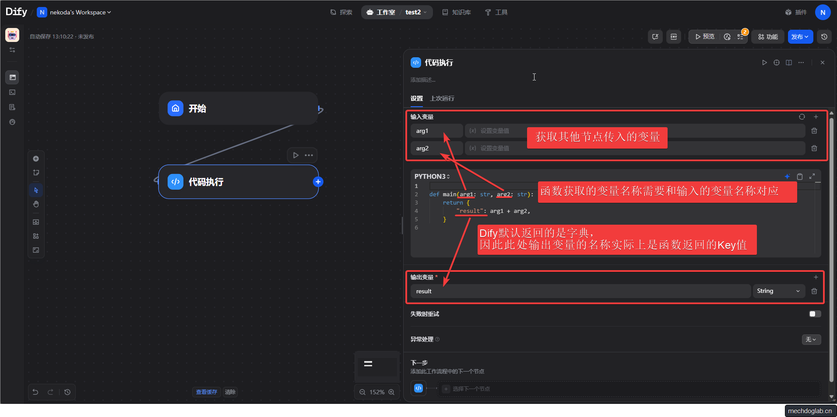Generate code with the AI sparkle icon
This screenshot has width=837, height=417.
click(x=787, y=177)
